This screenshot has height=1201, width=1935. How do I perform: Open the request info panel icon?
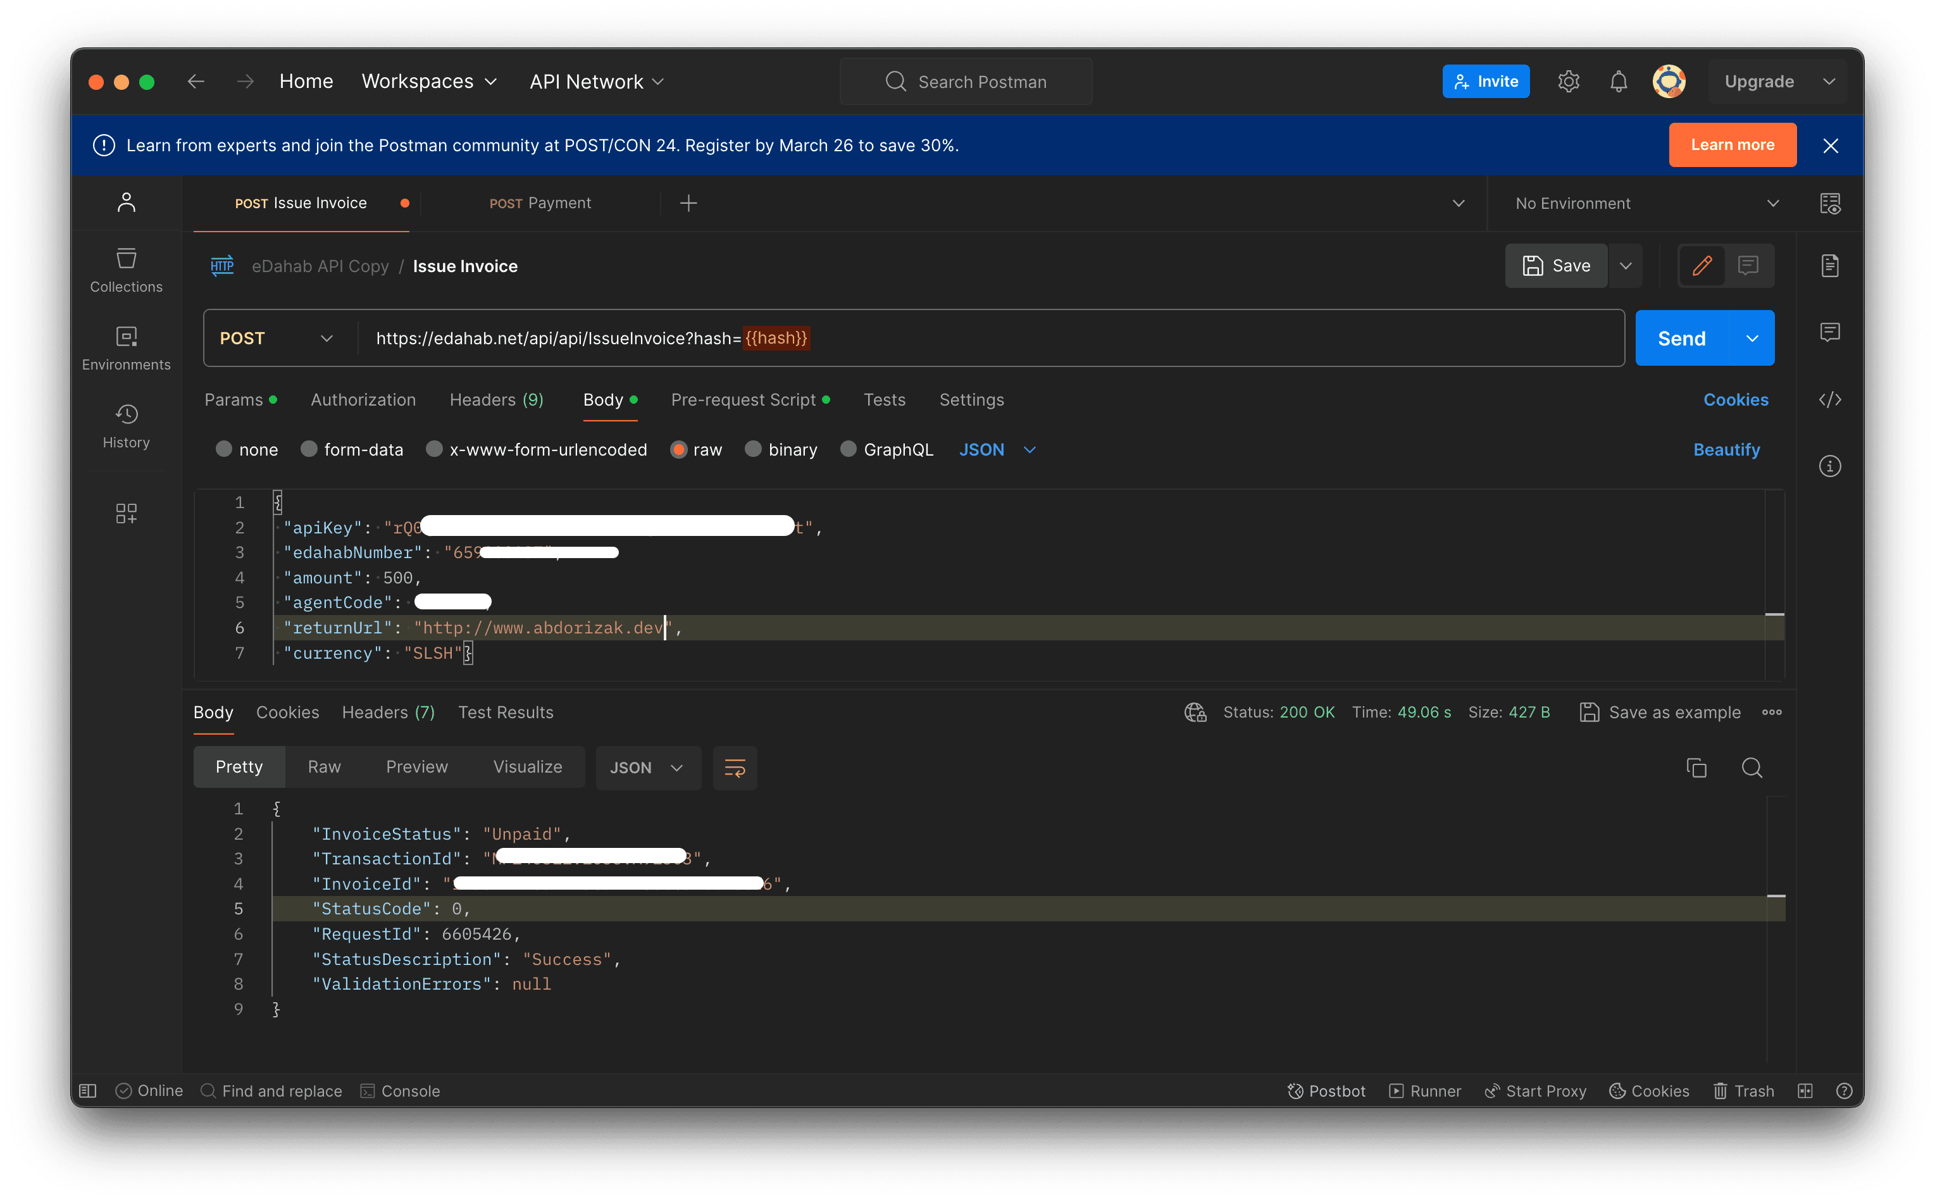[1829, 466]
